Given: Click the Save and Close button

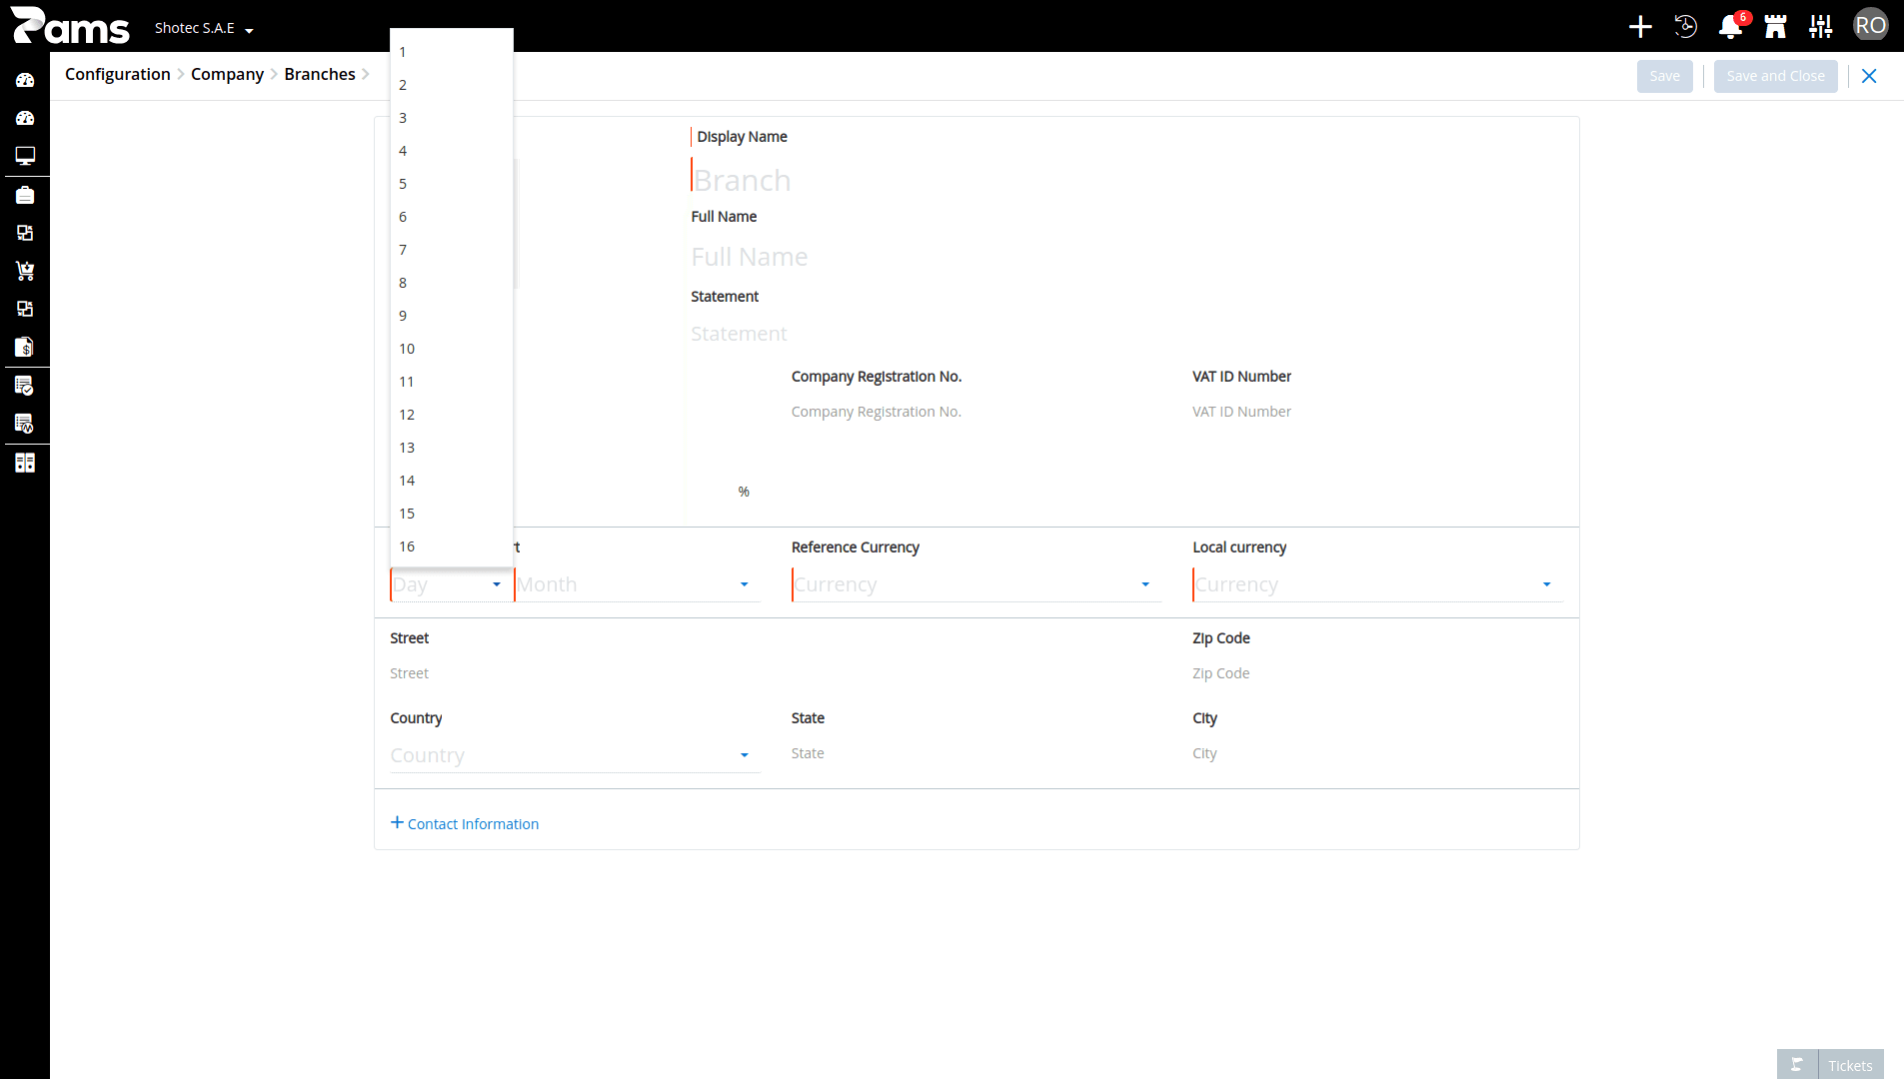Looking at the screenshot, I should point(1775,76).
